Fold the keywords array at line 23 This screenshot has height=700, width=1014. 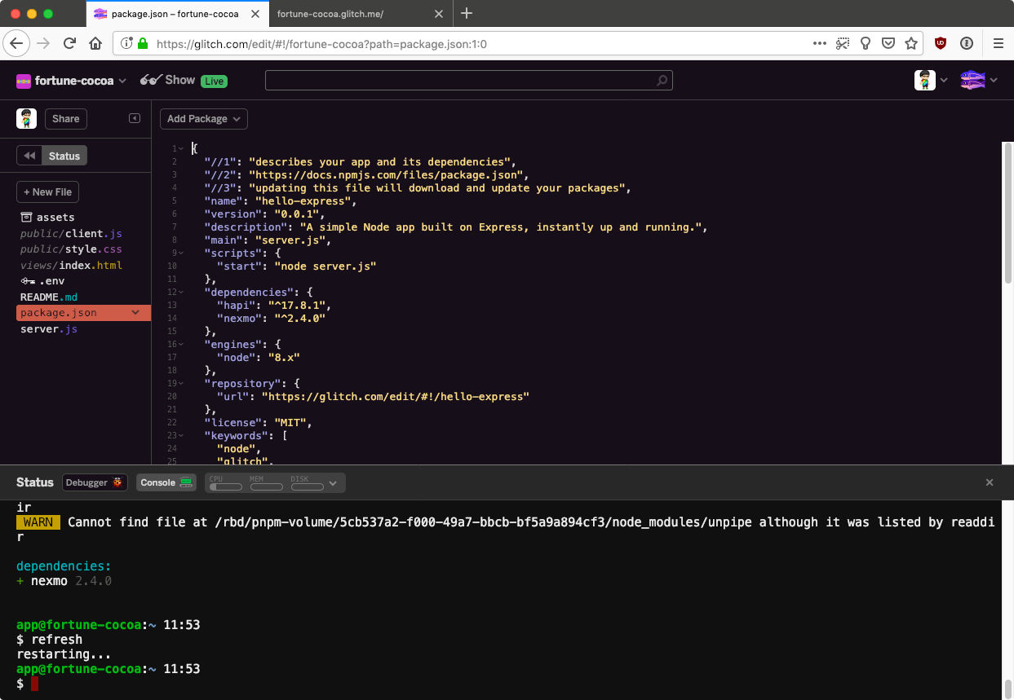point(181,435)
